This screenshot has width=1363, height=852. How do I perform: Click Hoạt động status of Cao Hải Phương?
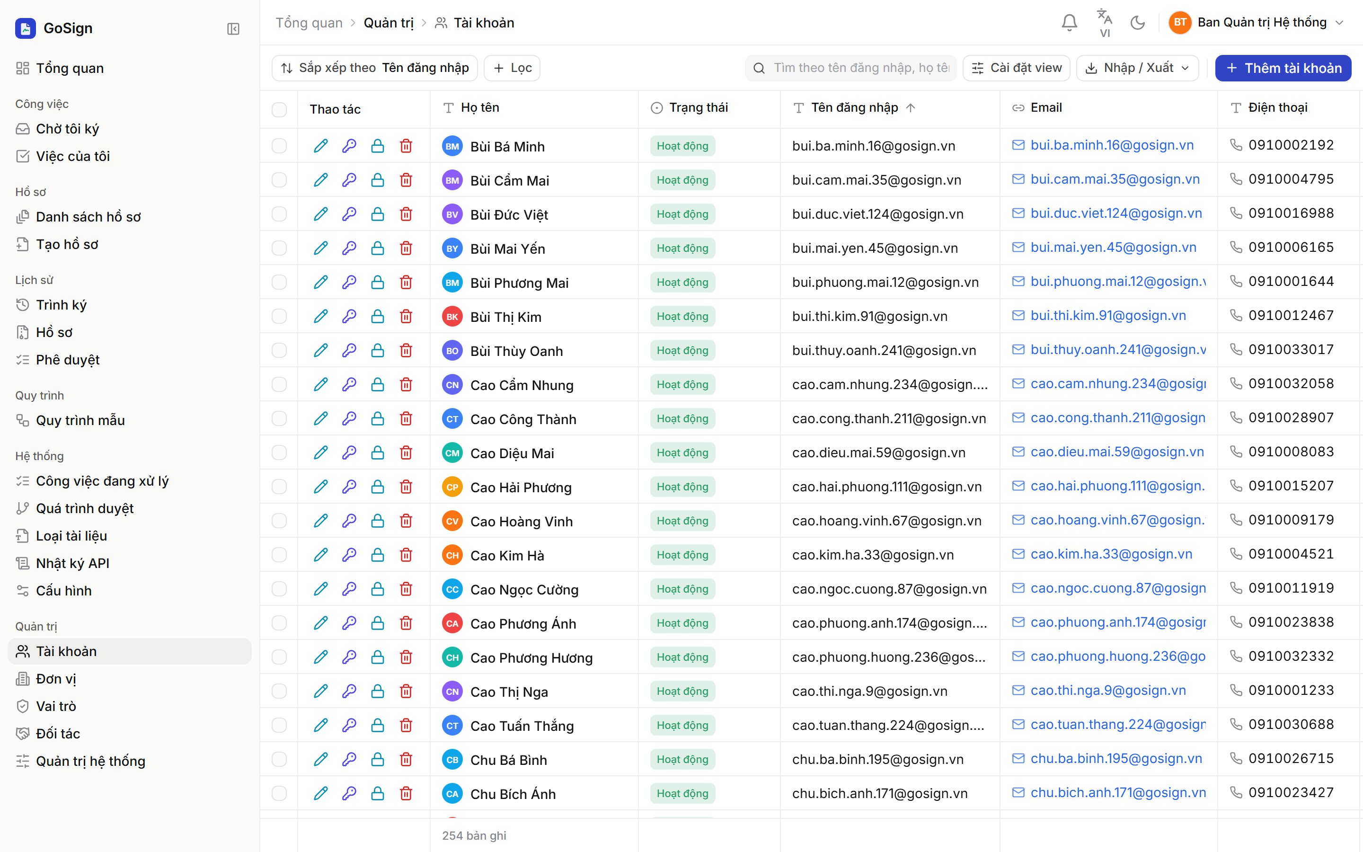pyautogui.click(x=682, y=487)
